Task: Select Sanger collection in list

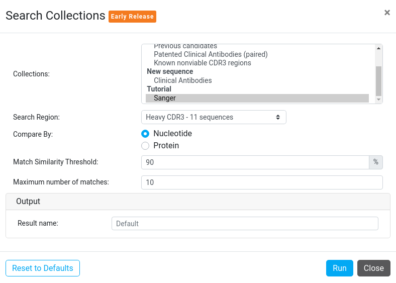Action: (165, 98)
